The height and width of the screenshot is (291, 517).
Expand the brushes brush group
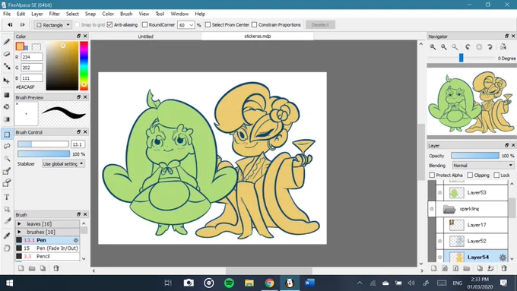click(19, 232)
